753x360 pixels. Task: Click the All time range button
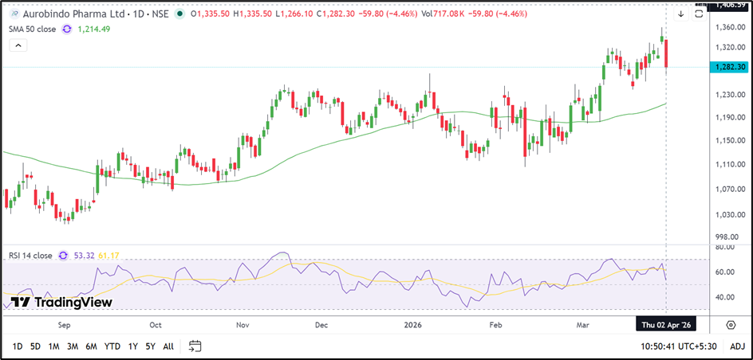pos(168,346)
